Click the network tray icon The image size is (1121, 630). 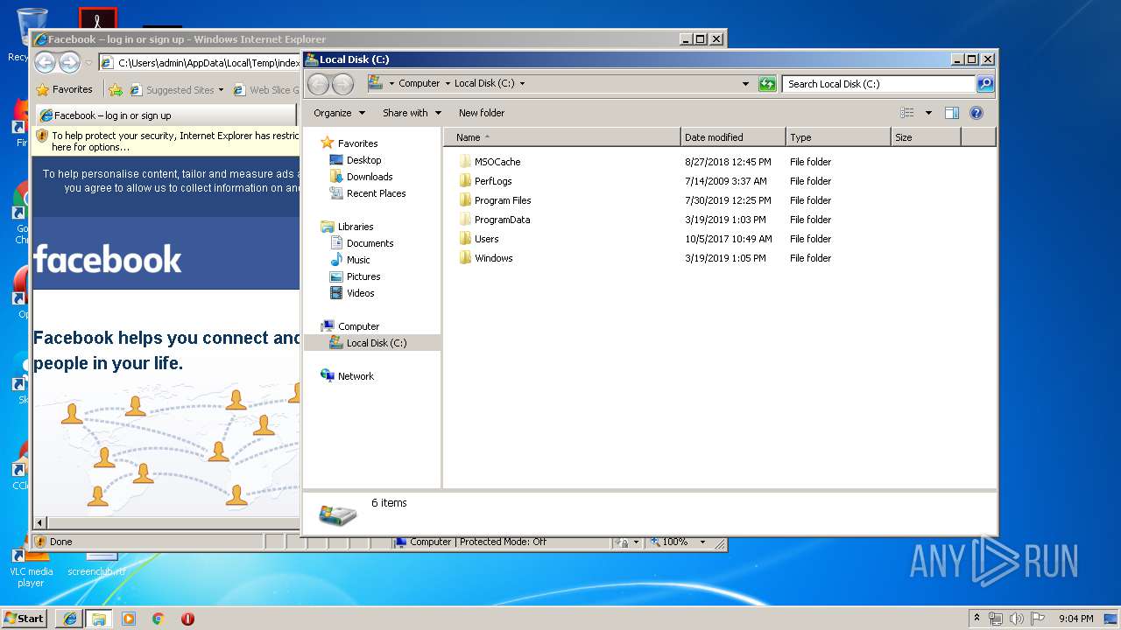pos(996,619)
